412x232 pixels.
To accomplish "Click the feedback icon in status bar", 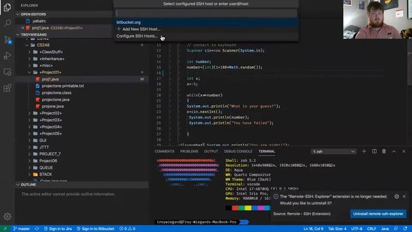I will [x=396, y=229].
